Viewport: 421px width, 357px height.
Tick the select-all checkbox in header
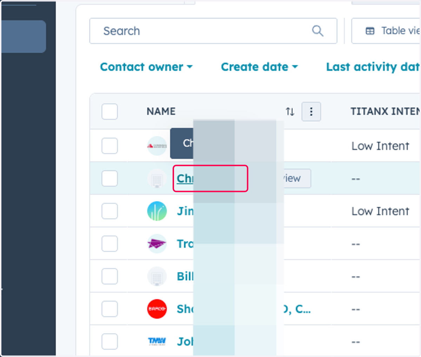(x=109, y=112)
